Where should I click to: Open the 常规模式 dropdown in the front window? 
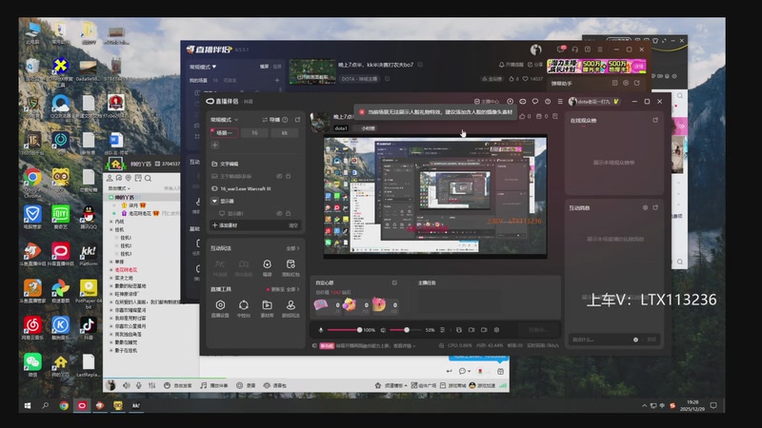[x=224, y=120]
